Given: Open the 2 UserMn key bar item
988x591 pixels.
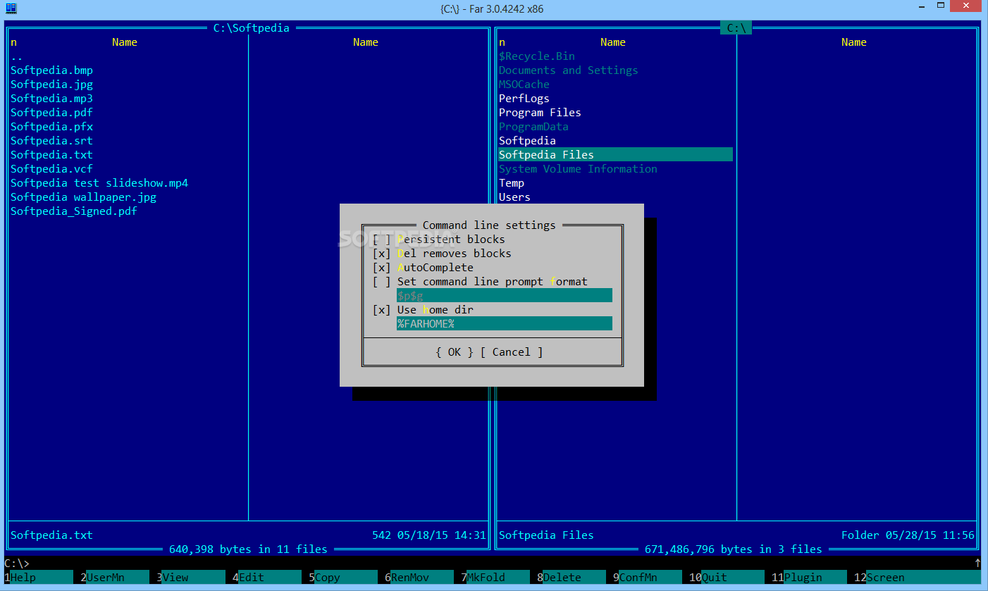Looking at the screenshot, I should point(114,578).
